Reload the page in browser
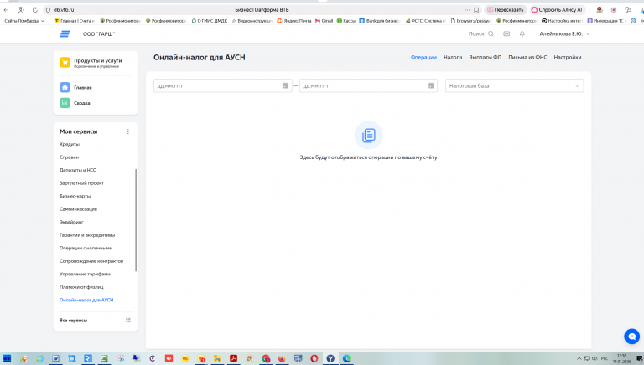 click(35, 10)
